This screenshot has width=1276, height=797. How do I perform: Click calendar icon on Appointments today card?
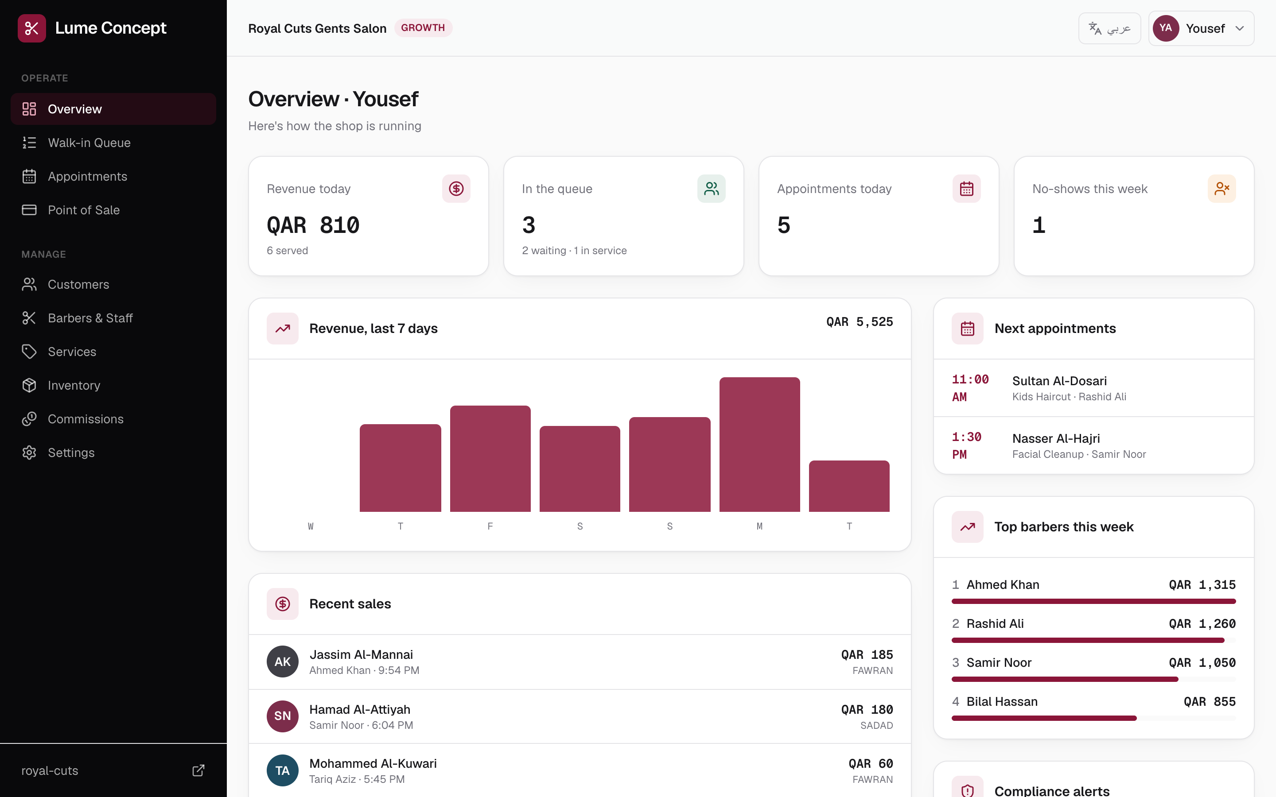pos(966,189)
